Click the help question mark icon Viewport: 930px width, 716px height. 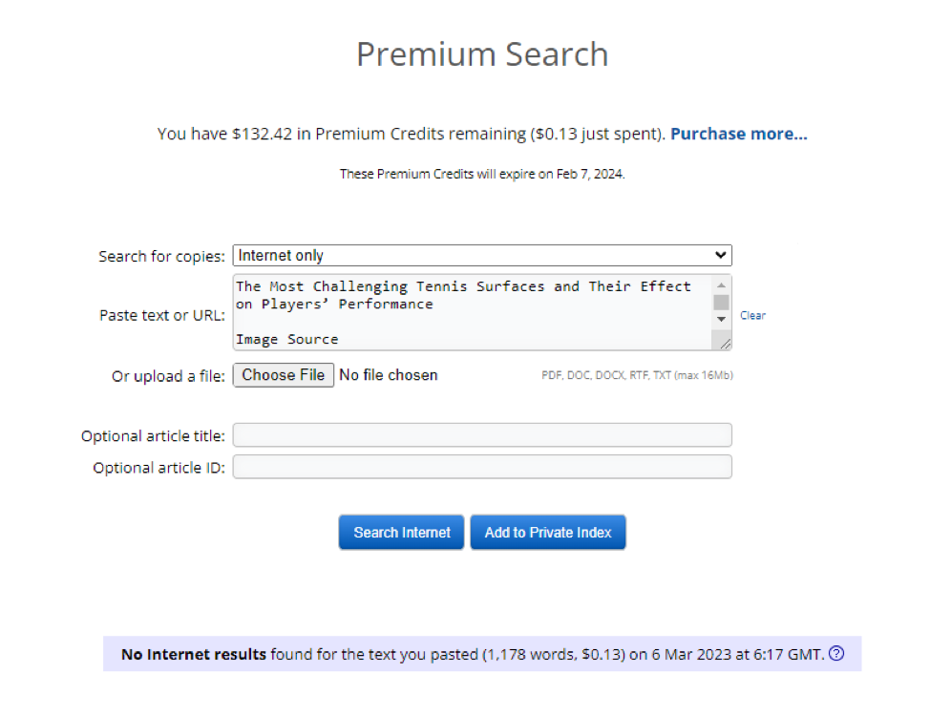[x=836, y=654]
